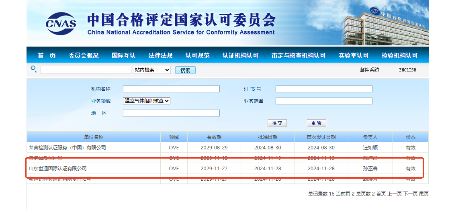Click the magnifier search icon
The height and width of the screenshot is (212, 452).
34,69
